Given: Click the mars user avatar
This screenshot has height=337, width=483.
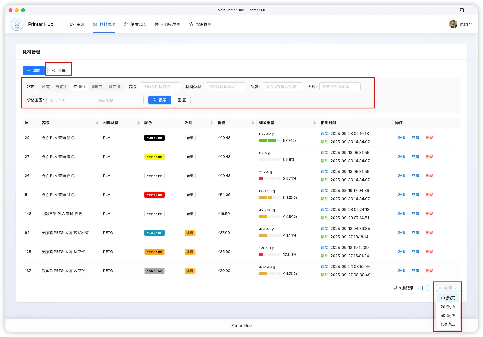Looking at the screenshot, I should tap(453, 24).
